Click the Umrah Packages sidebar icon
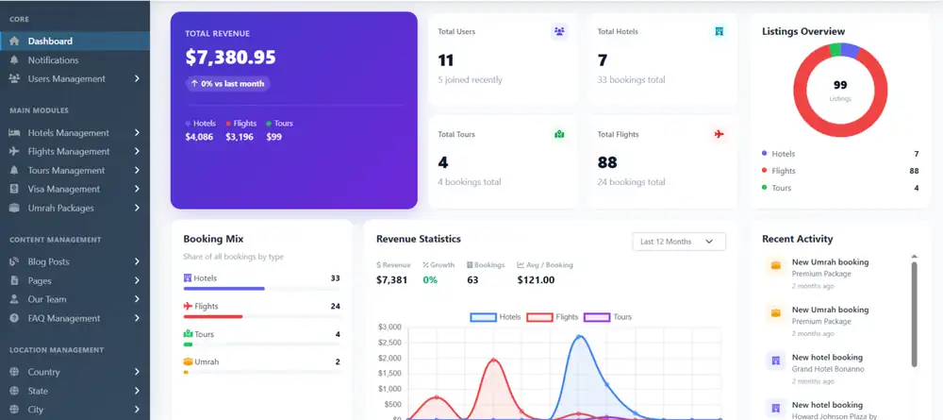The width and height of the screenshot is (943, 420). pos(14,209)
